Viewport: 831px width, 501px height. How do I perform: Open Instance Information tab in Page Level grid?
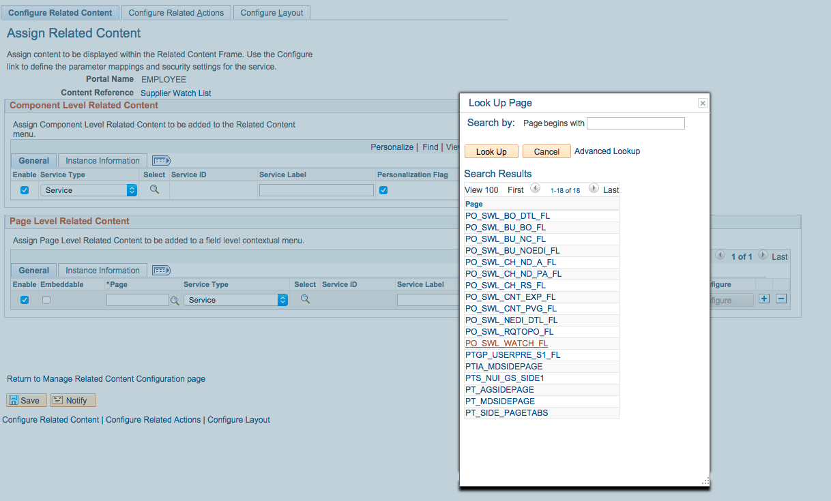click(102, 271)
